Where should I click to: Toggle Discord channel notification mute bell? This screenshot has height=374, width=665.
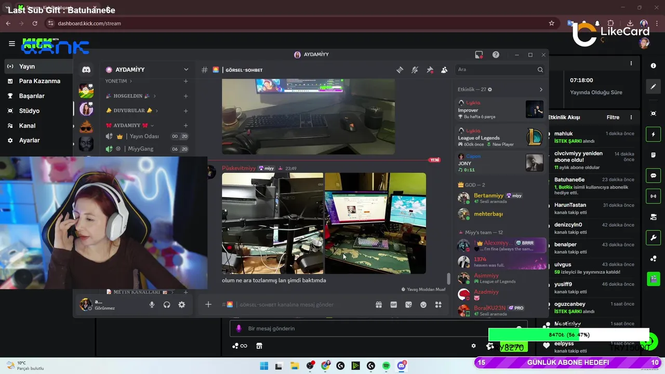[x=415, y=70]
